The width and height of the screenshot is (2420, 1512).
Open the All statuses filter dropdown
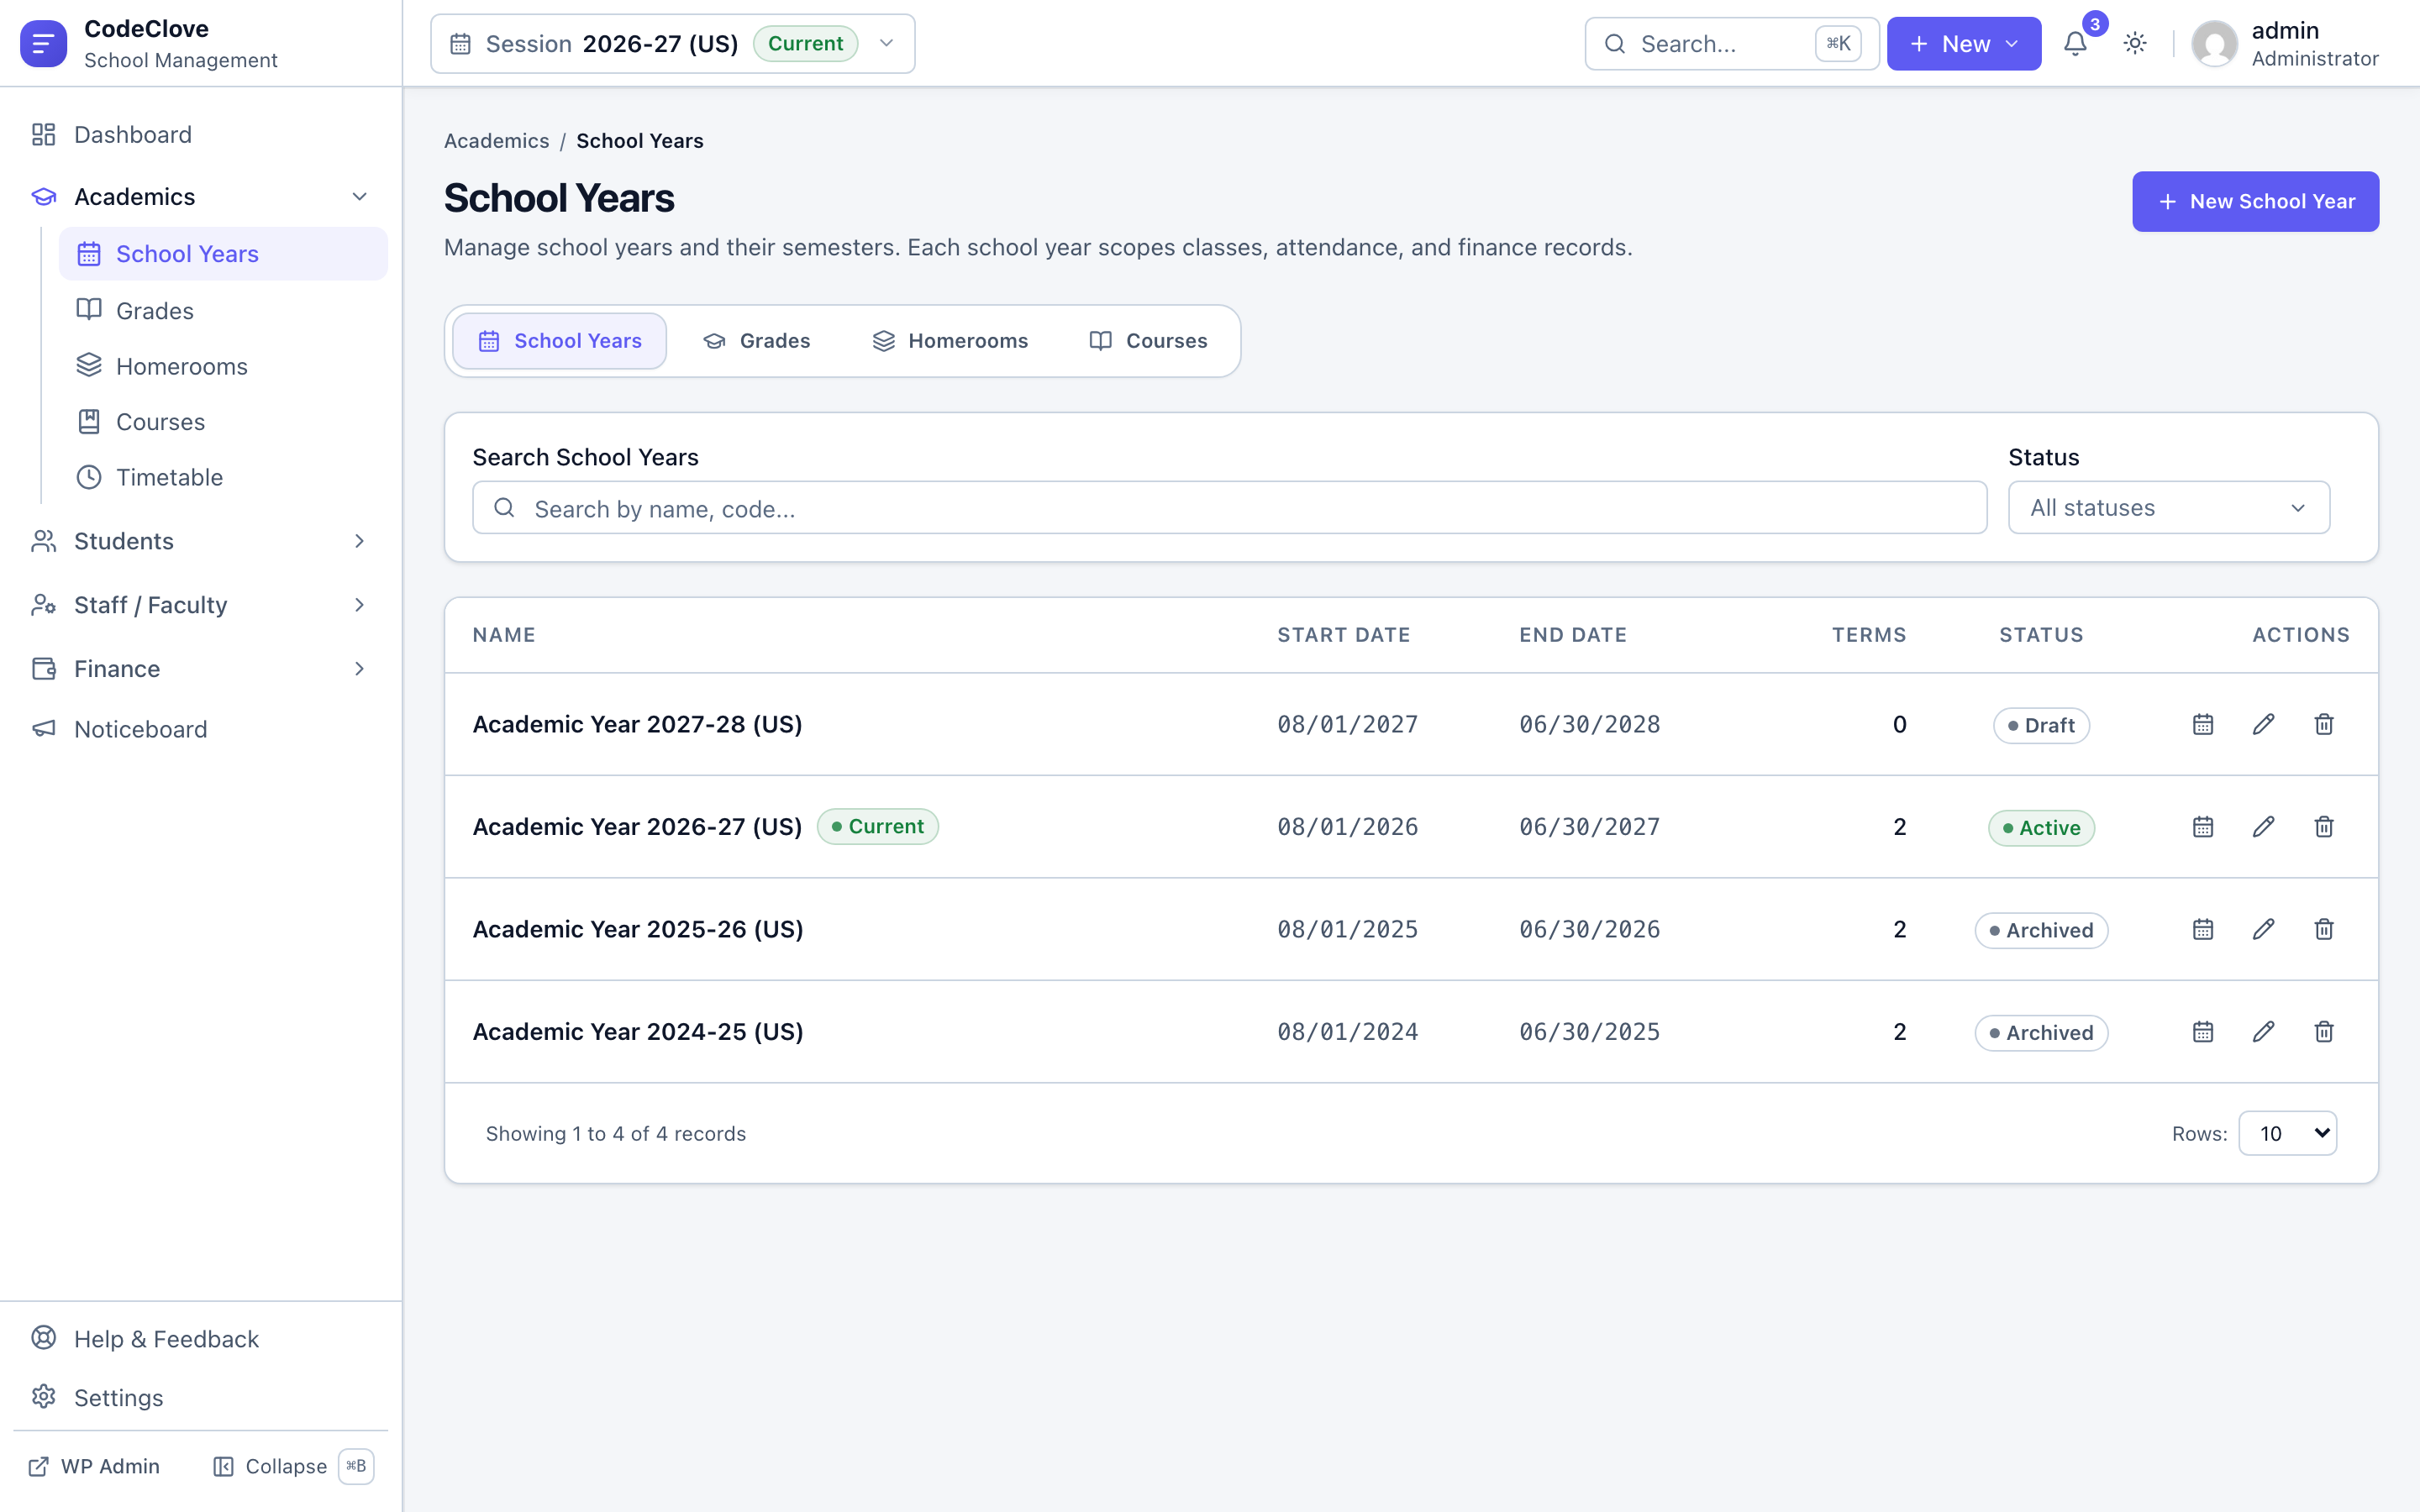click(2169, 508)
